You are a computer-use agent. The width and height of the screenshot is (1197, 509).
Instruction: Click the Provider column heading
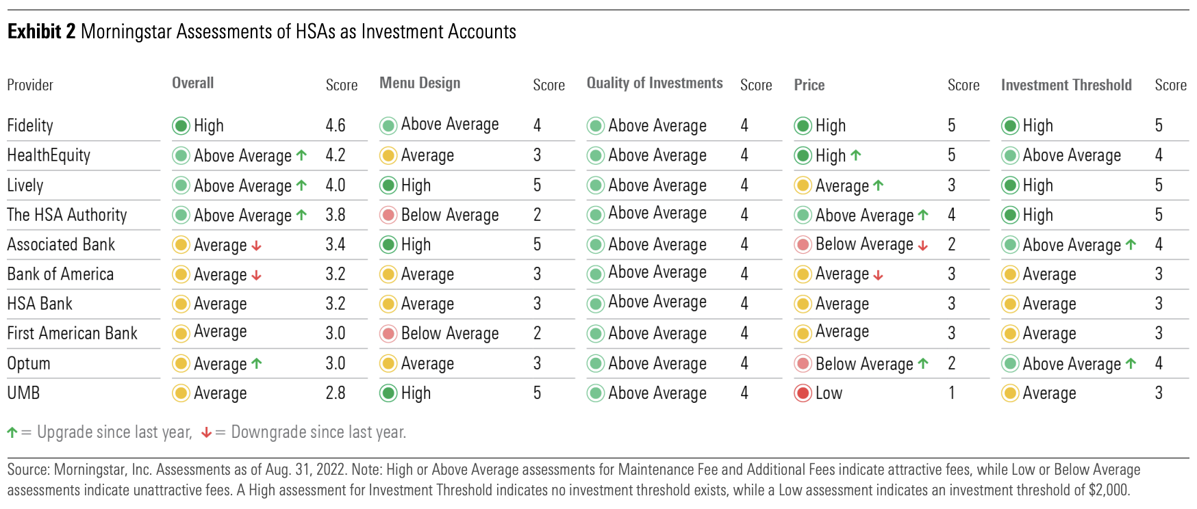30,85
